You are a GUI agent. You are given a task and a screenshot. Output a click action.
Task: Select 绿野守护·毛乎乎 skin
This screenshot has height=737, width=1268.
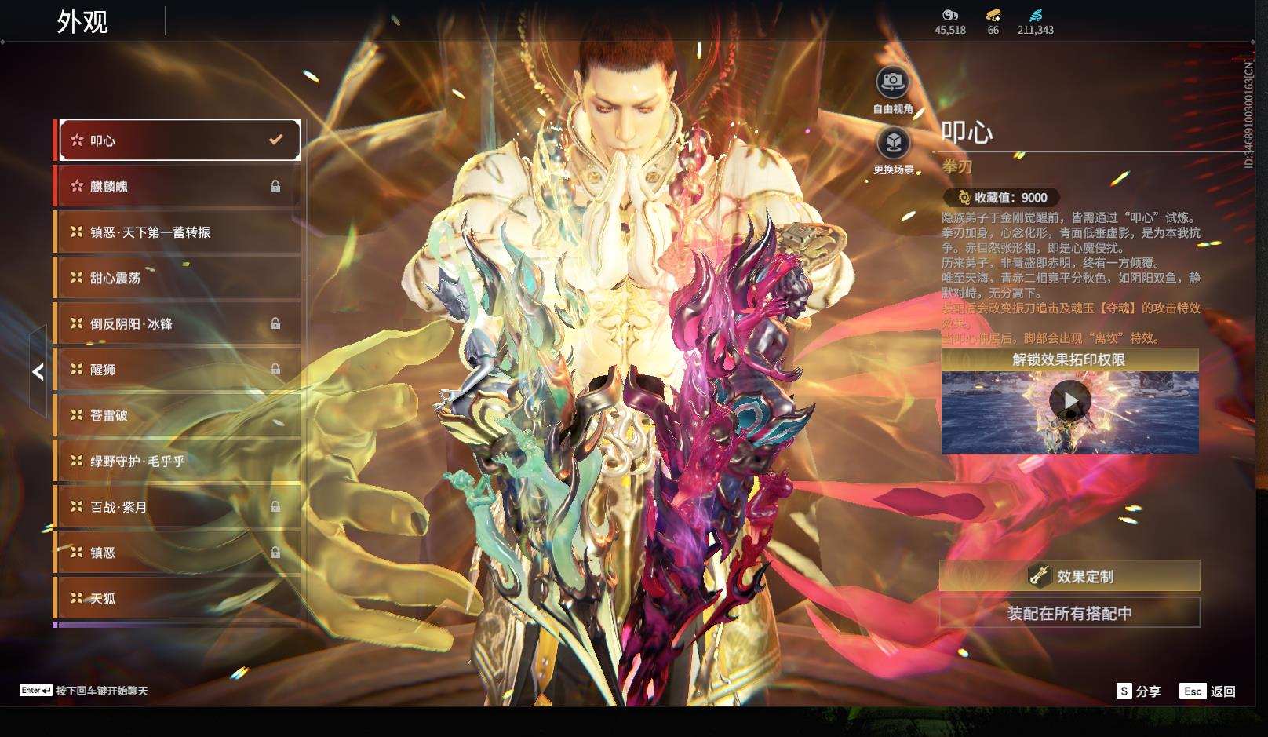(x=177, y=461)
